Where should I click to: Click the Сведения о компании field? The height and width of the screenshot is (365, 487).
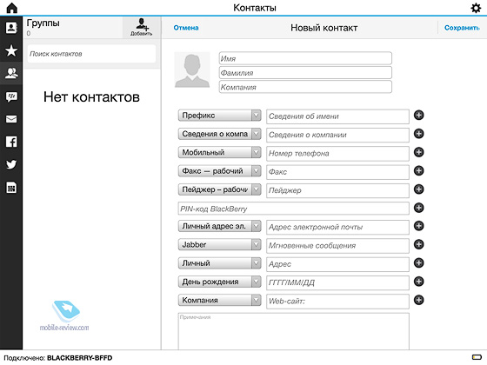(337, 135)
